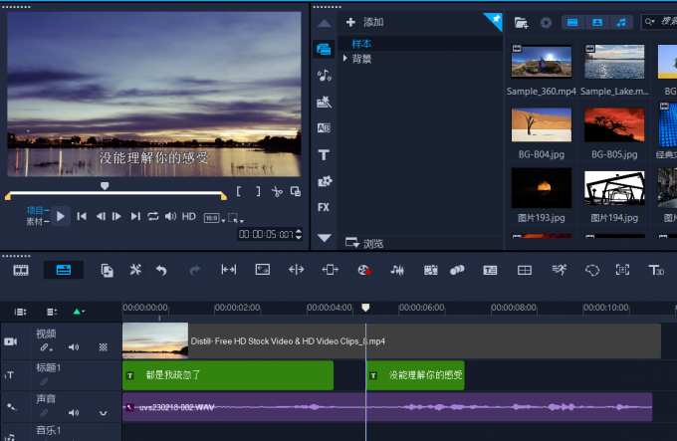Viewport: 677px width, 441px height.
Task: Click the timeline playhead marker
Action: tap(365, 308)
